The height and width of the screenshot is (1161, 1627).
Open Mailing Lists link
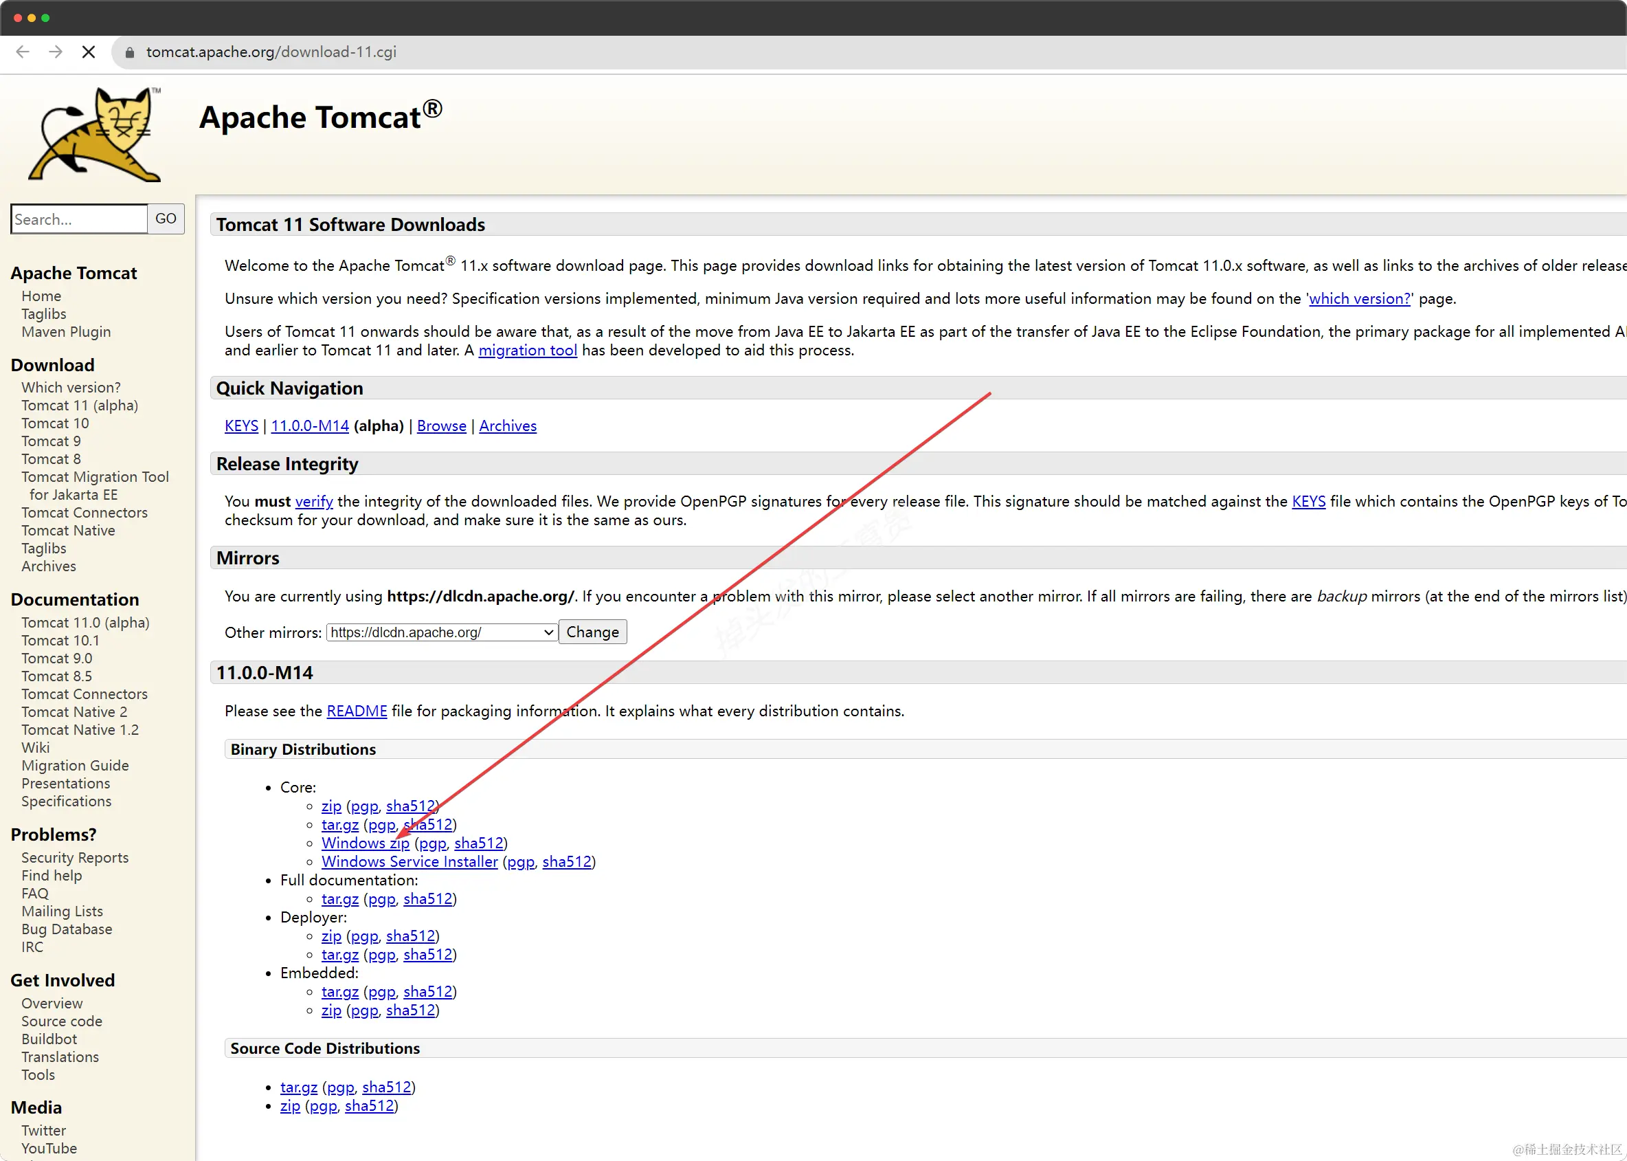[x=62, y=911]
